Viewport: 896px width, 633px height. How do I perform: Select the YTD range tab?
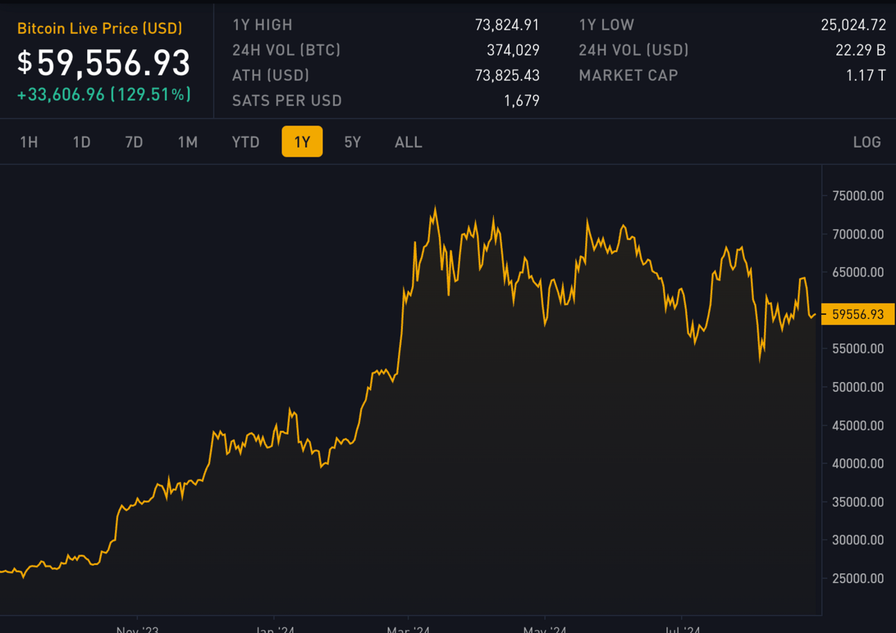click(245, 142)
